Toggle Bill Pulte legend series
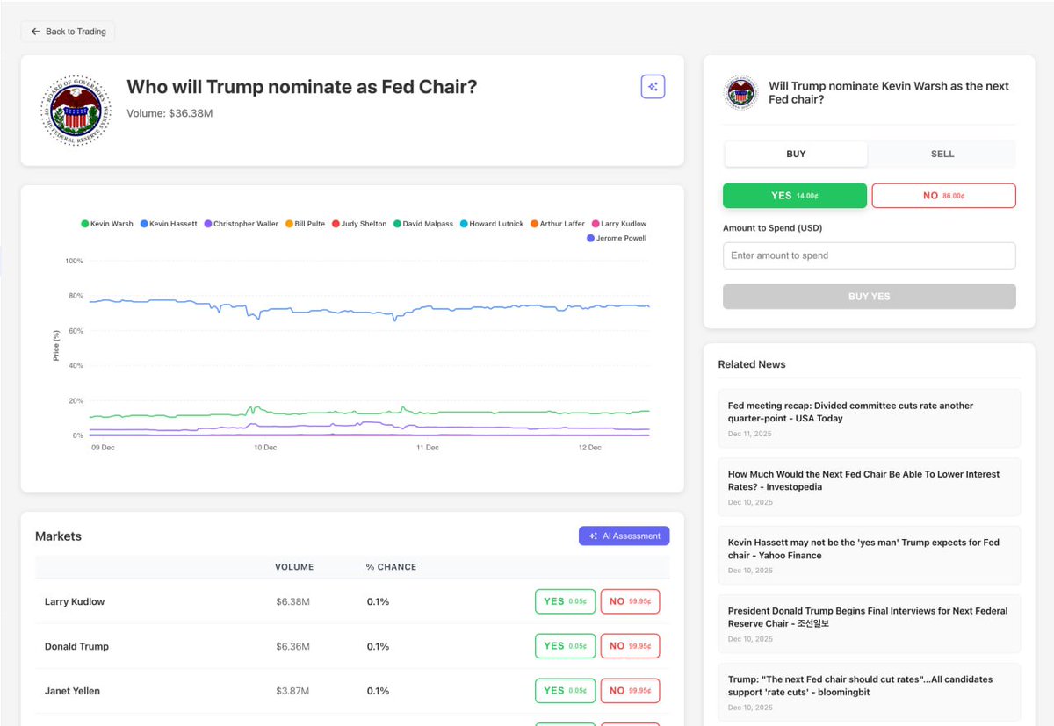Image resolution: width=1054 pixels, height=726 pixels. coord(305,224)
